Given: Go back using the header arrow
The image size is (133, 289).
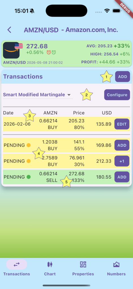Looking at the screenshot, I should (9, 30).
